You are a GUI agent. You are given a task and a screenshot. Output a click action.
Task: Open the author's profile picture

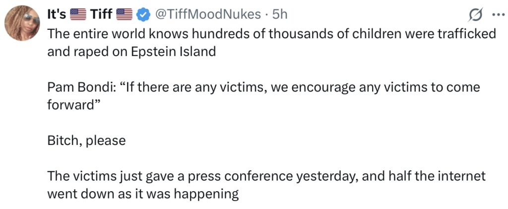[22, 25]
